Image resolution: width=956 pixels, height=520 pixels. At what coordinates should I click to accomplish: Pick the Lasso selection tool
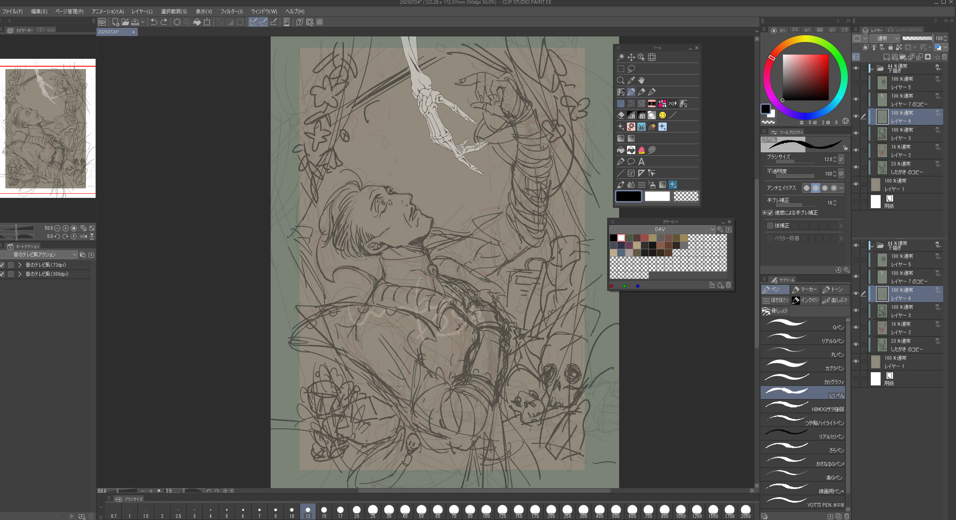[x=631, y=69]
